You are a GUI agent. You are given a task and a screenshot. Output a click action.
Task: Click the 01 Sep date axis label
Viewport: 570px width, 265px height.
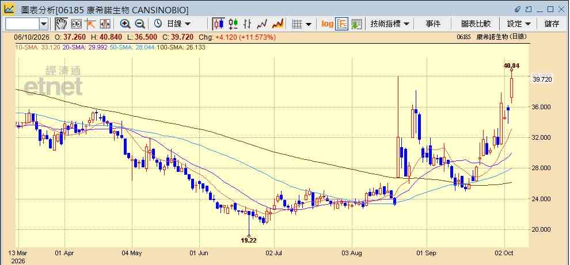427,253
